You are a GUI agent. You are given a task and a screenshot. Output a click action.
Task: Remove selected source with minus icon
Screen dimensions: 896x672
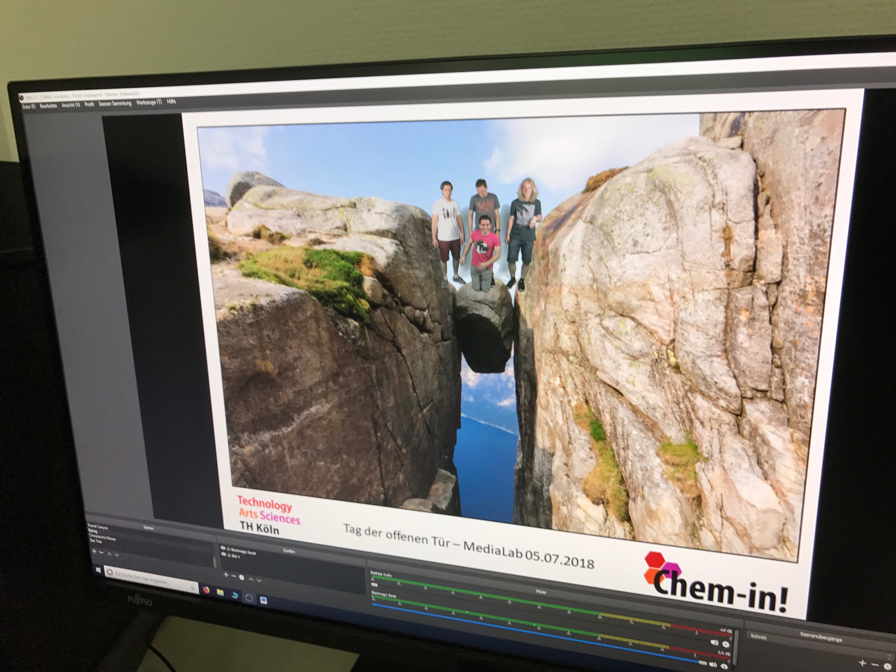[x=234, y=576]
